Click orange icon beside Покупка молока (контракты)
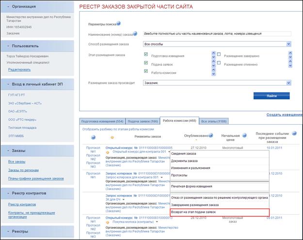The height and width of the screenshot is (240, 303). point(108,222)
